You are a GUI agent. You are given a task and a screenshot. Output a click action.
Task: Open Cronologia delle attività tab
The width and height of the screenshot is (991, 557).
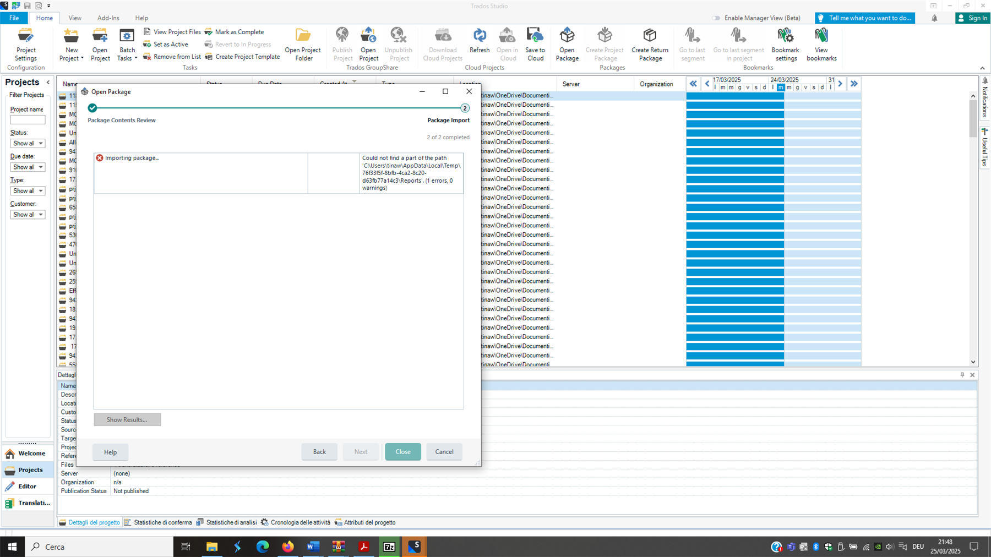pos(296,522)
